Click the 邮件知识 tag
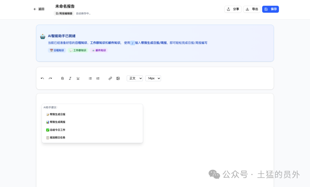310x187 pixels. click(x=99, y=50)
